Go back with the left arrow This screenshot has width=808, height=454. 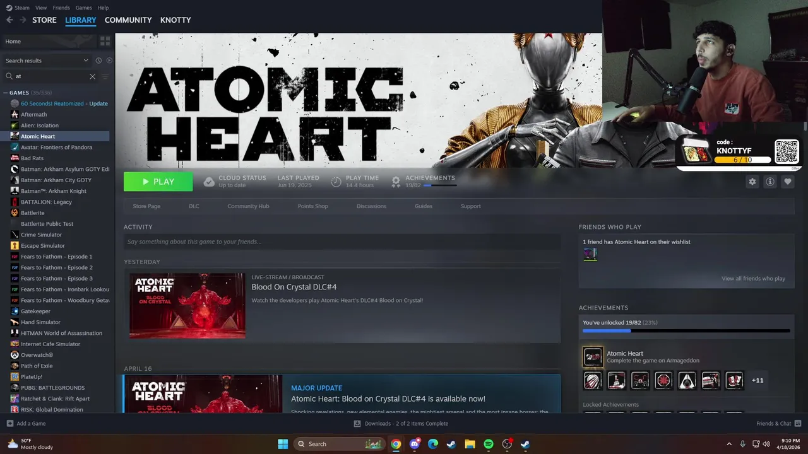pos(9,20)
